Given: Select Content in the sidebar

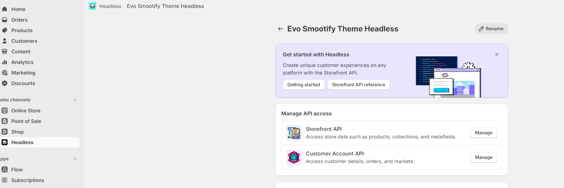Looking at the screenshot, I should click(20, 51).
